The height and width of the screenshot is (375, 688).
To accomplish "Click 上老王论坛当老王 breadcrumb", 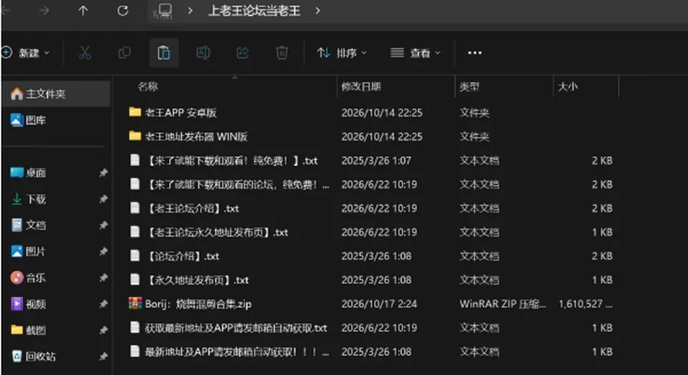I will 254,11.
